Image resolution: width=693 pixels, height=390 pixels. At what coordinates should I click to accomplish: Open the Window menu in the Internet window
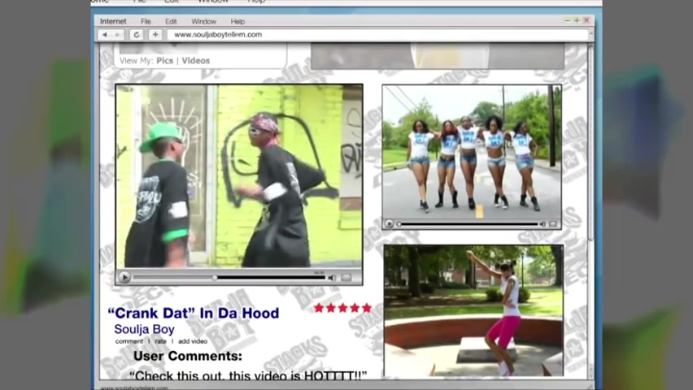click(x=203, y=21)
